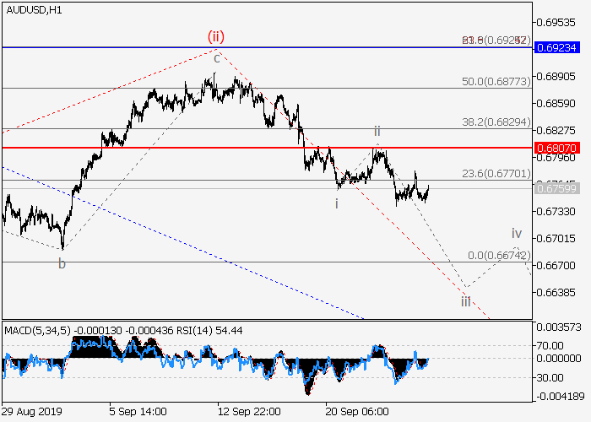The width and height of the screenshot is (591, 422).
Task: Select the brown wave i label
Action: (x=337, y=203)
